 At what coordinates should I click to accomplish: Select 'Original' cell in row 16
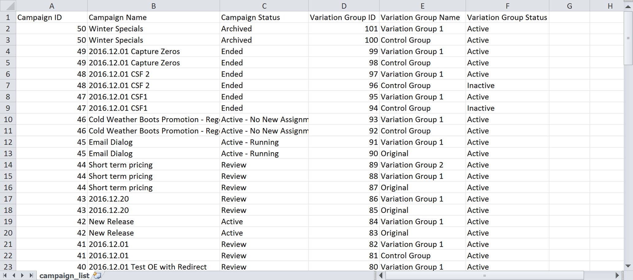tap(422, 187)
